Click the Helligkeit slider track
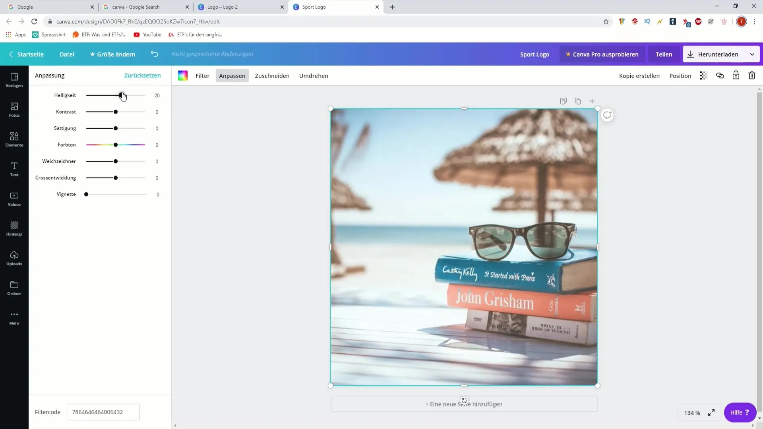Viewport: 763px width, 429px height. pyautogui.click(x=116, y=95)
